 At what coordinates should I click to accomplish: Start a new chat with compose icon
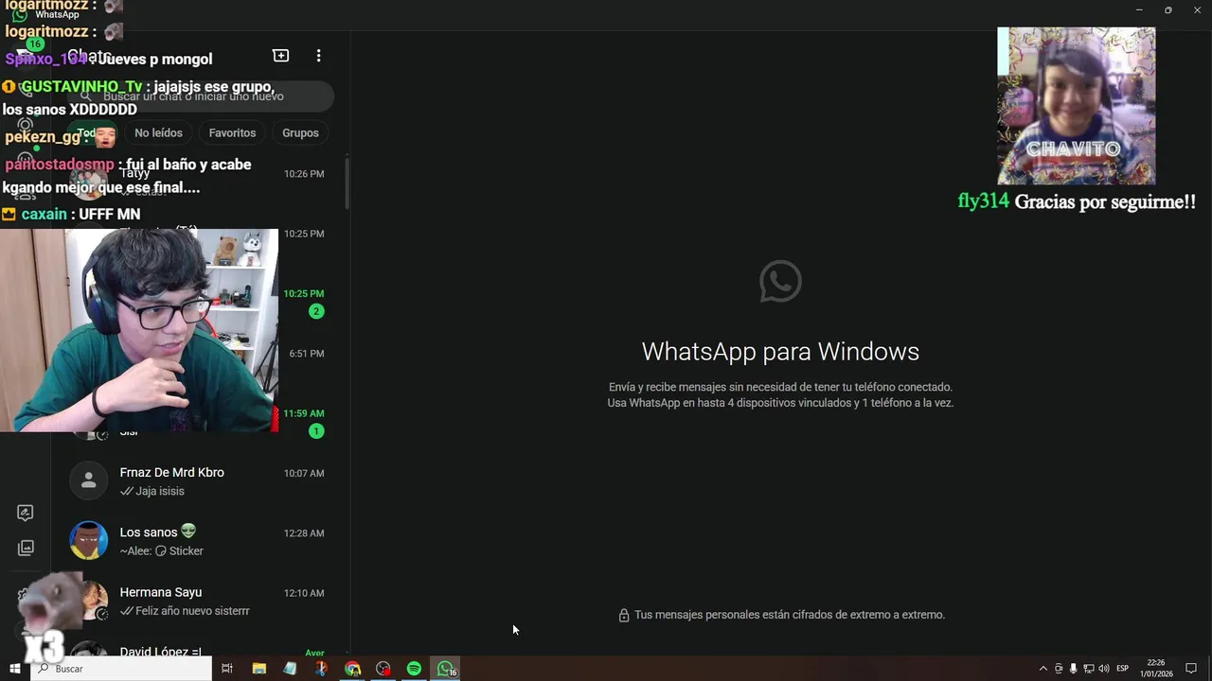click(x=280, y=56)
